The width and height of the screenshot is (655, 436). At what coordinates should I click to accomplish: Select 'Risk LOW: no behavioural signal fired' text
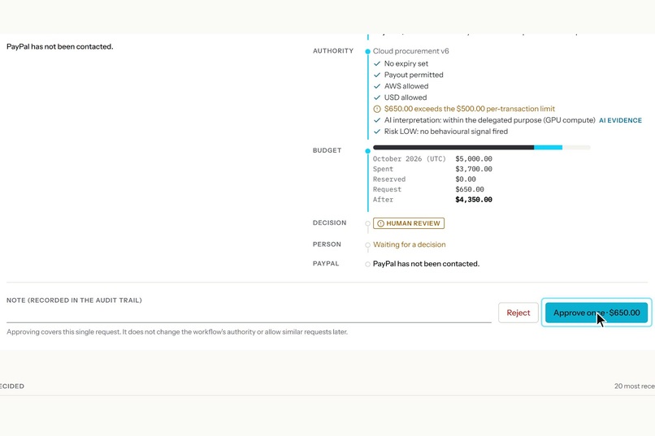[x=446, y=131]
